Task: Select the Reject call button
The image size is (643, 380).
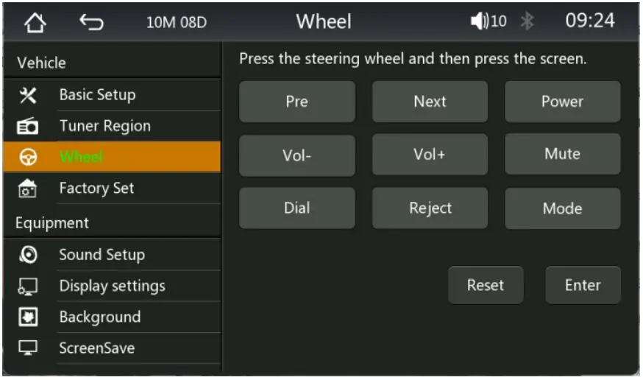Action: (x=430, y=208)
